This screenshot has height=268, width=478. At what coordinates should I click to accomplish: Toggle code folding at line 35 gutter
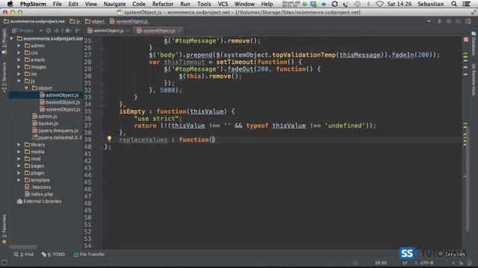click(x=102, y=112)
